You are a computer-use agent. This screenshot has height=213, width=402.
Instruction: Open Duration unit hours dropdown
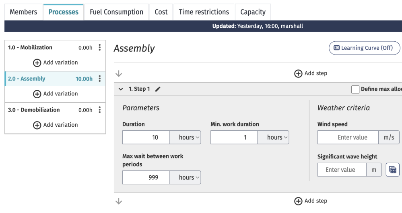pyautogui.click(x=185, y=137)
